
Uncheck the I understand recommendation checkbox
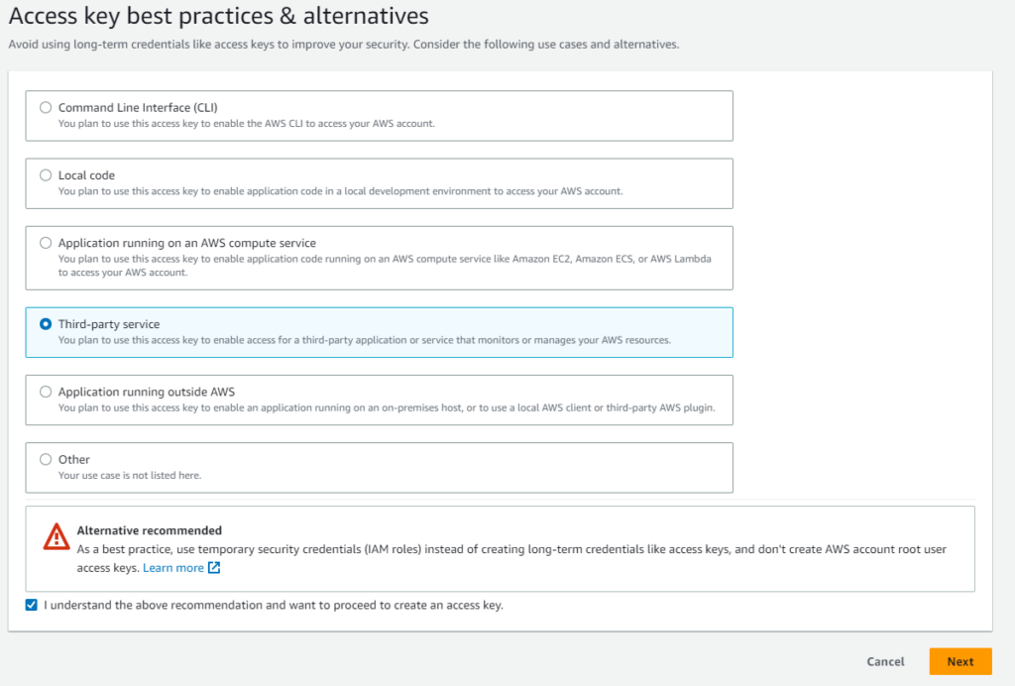tap(31, 605)
